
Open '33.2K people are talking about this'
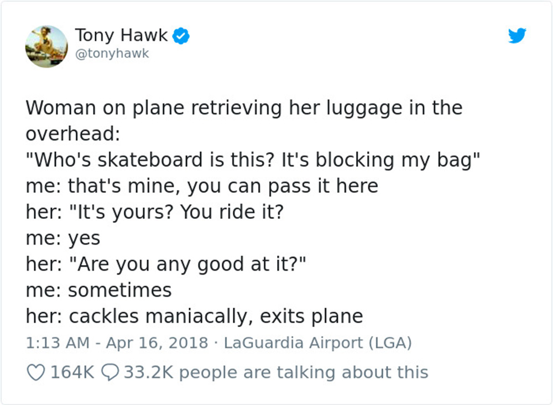[276, 372]
